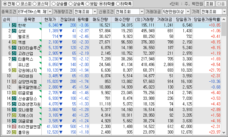
Task: Click the 당일종가등락률 column header
Action: 207,19
